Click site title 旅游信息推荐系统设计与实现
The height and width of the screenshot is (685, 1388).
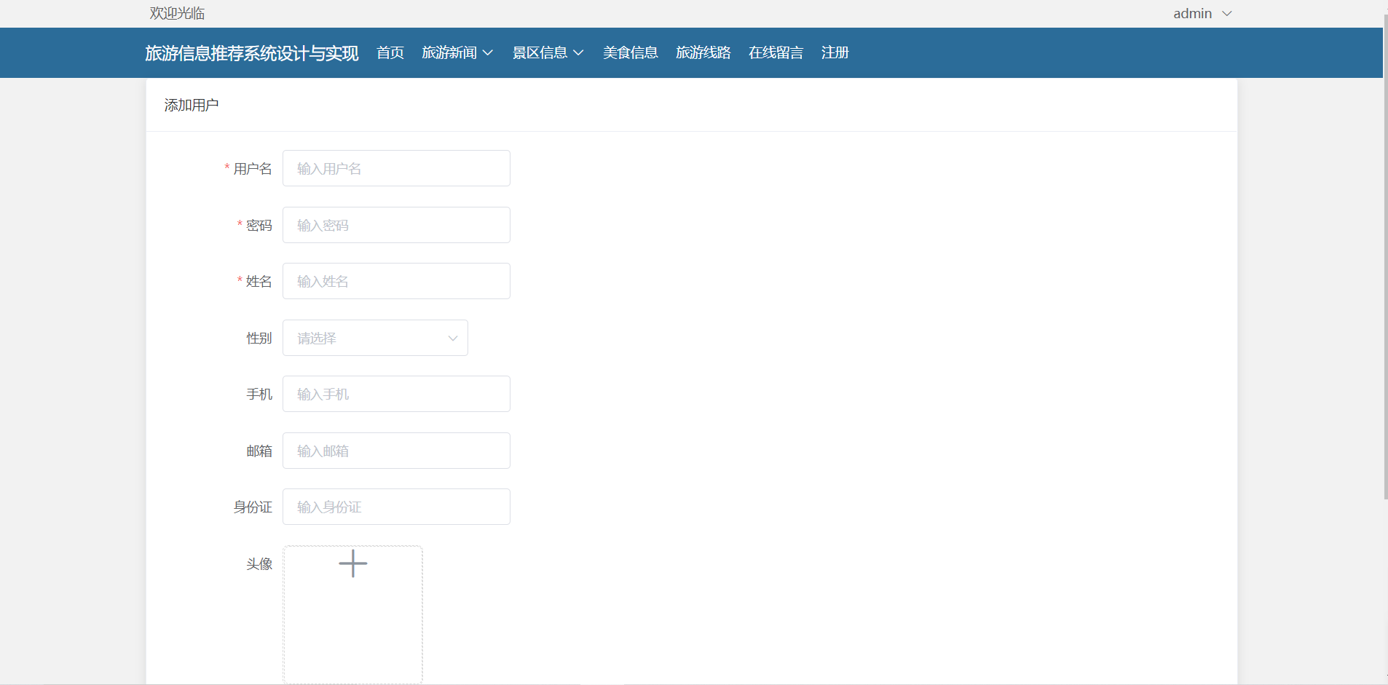252,53
